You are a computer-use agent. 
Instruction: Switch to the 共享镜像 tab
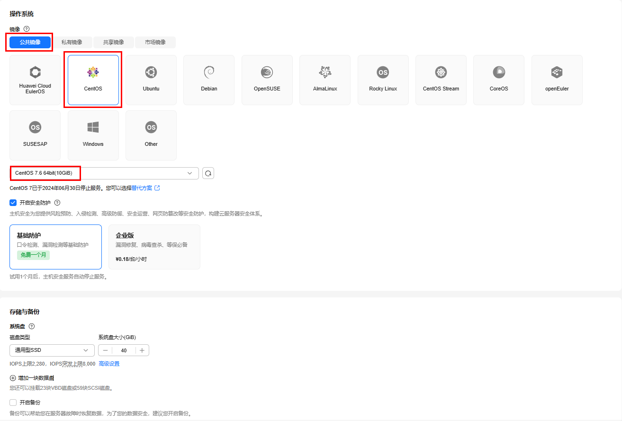pos(113,42)
